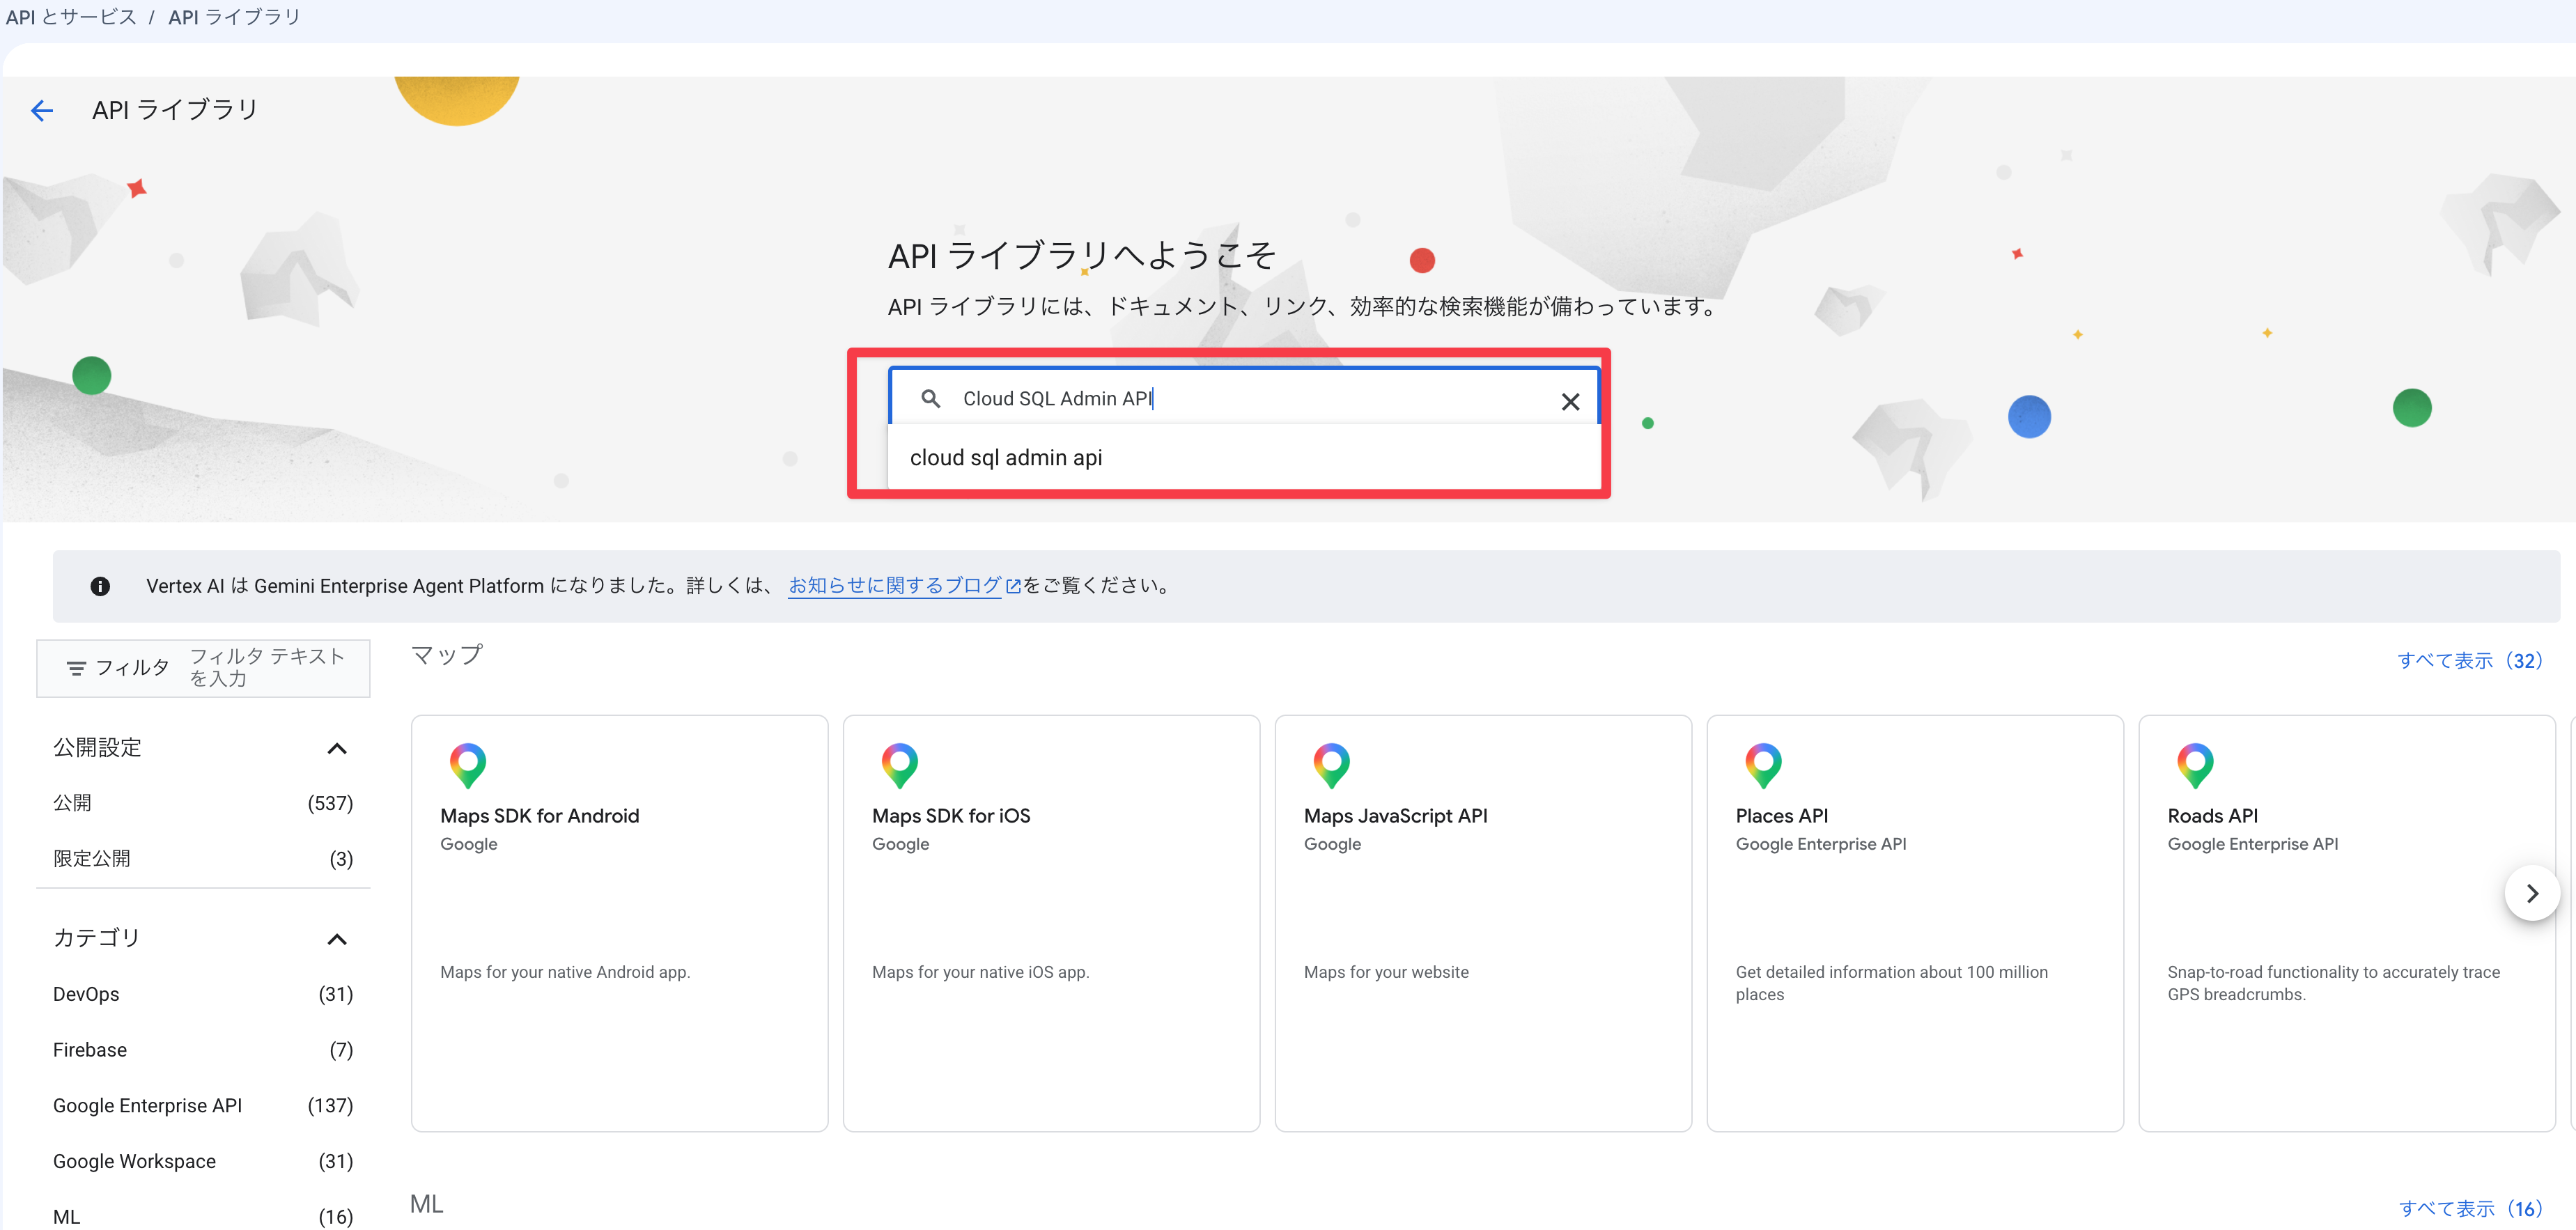Image resolution: width=2576 pixels, height=1230 pixels.
Task: Click the Maps SDK for Android pin icon
Action: point(467,765)
